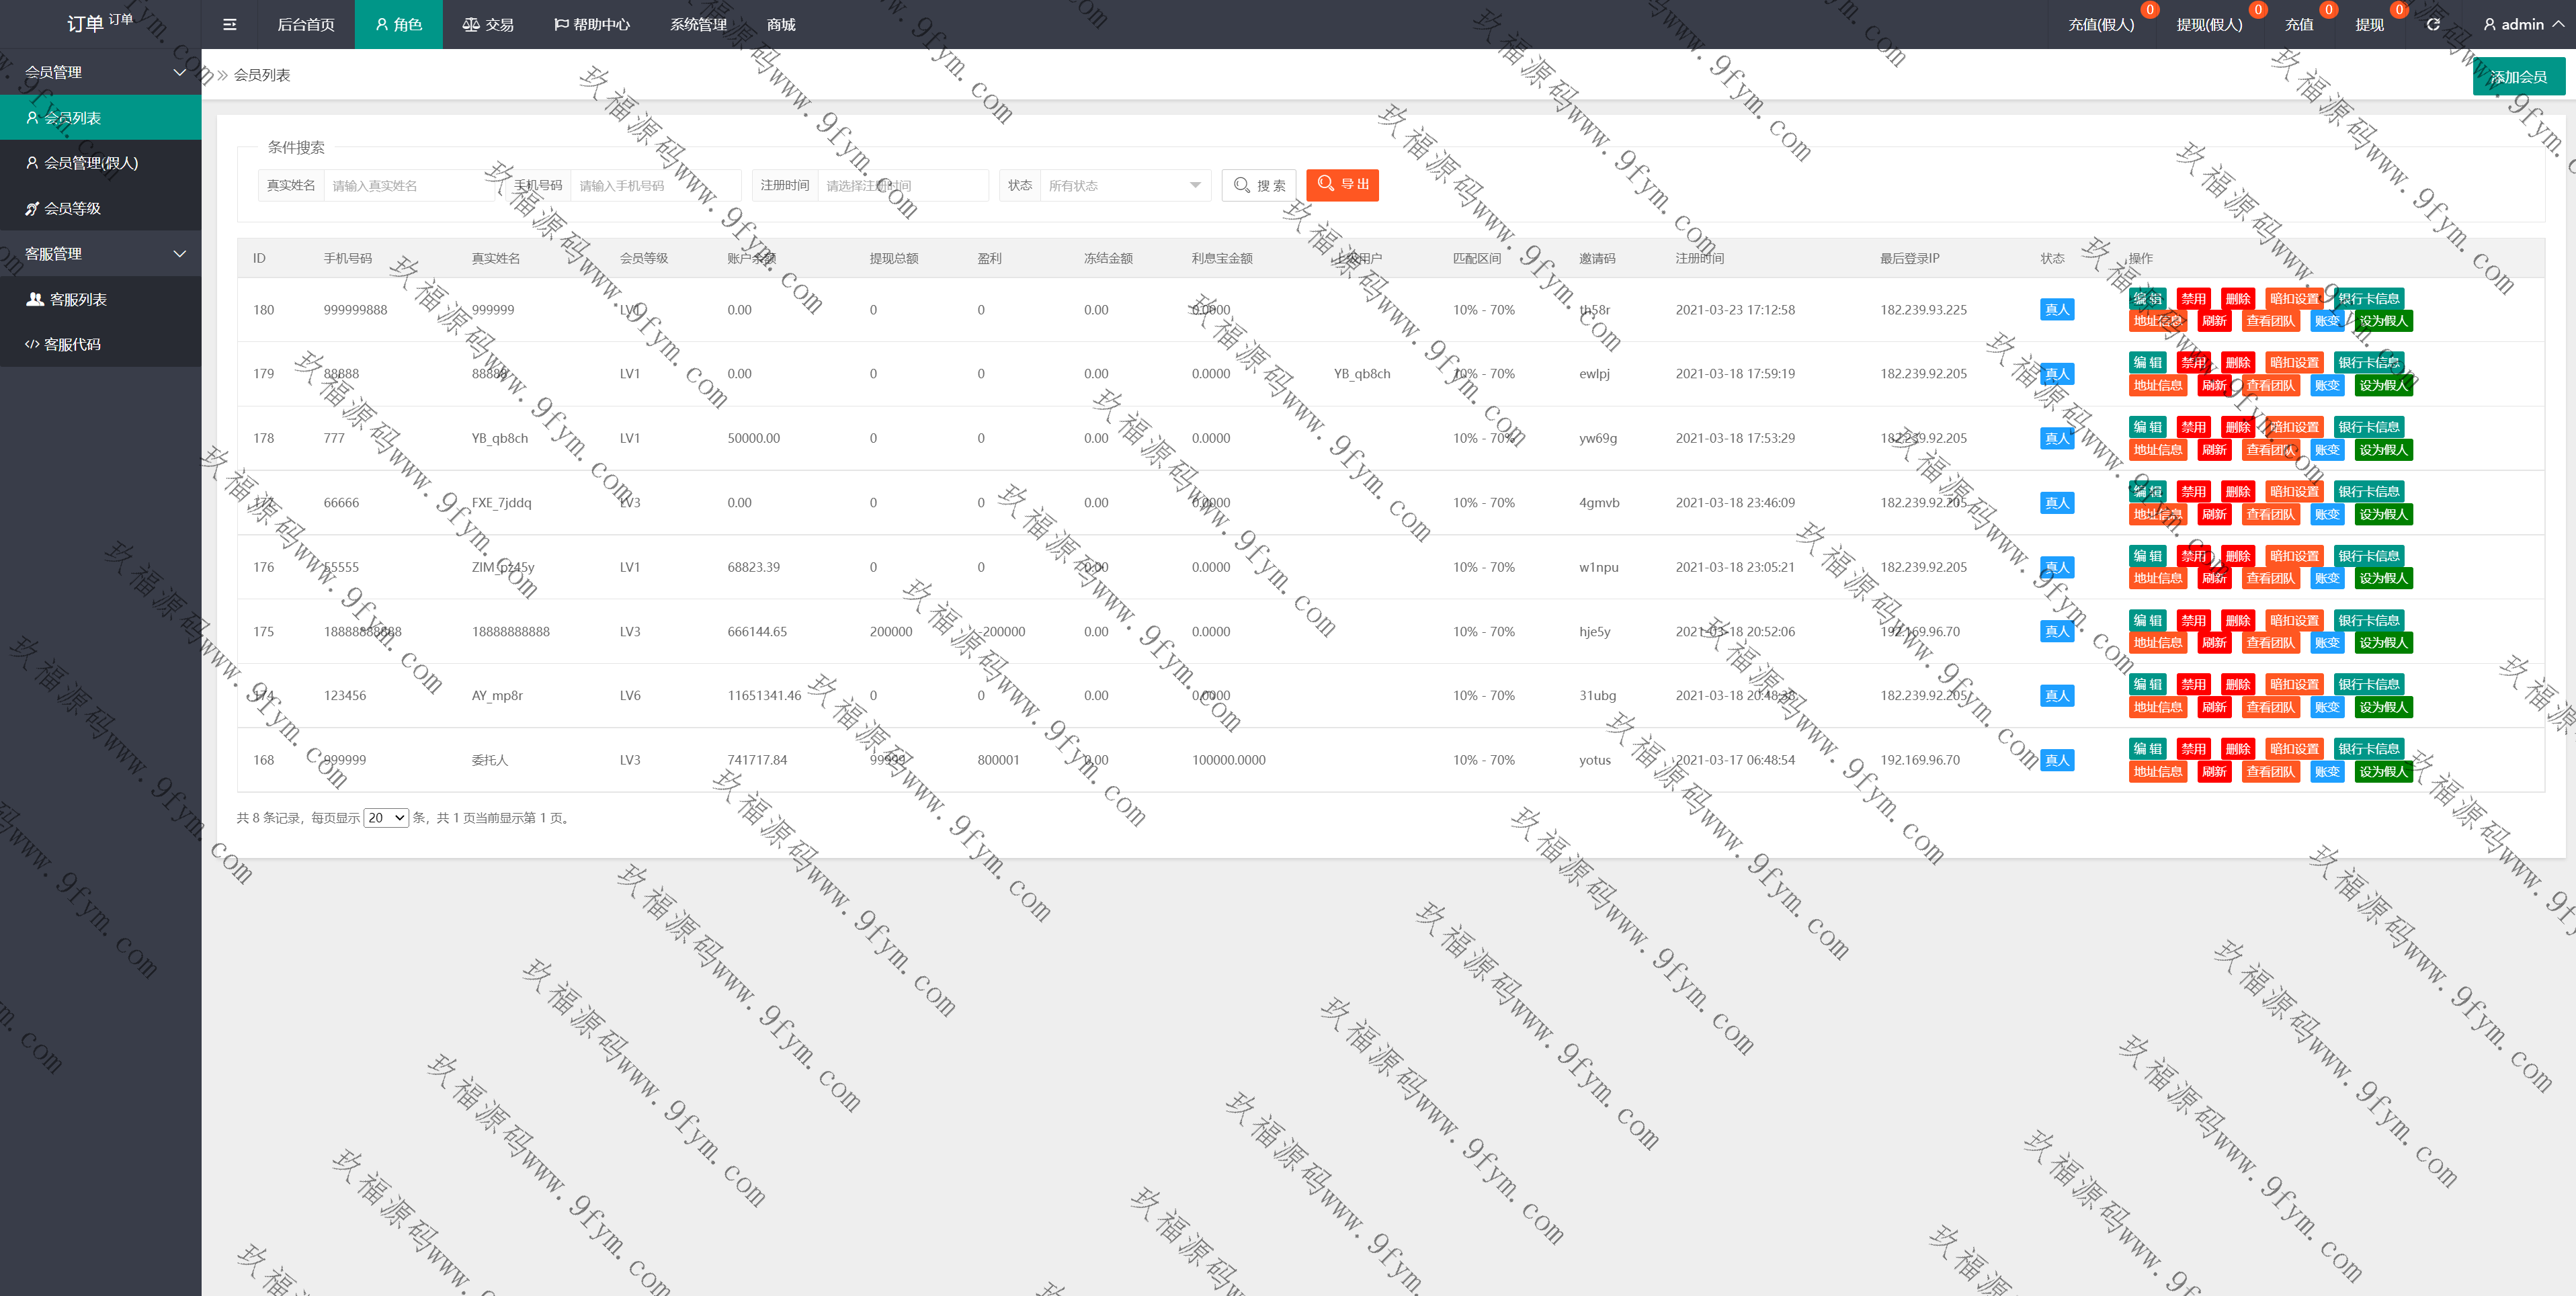This screenshot has width=2576, height=1296.
Task: Click the 请输入手机号码 input field
Action: [x=655, y=185]
